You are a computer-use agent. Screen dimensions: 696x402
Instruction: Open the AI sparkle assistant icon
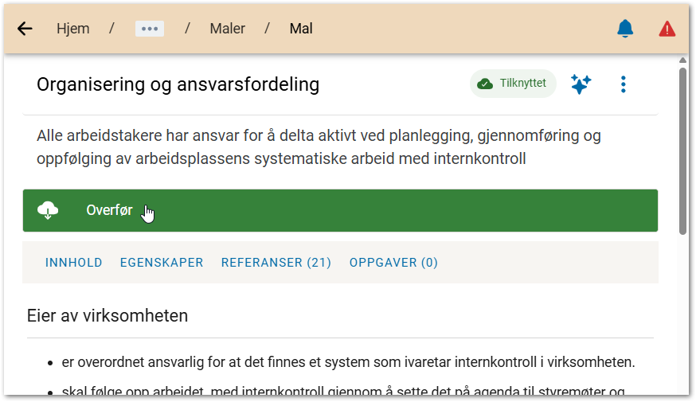pyautogui.click(x=581, y=84)
